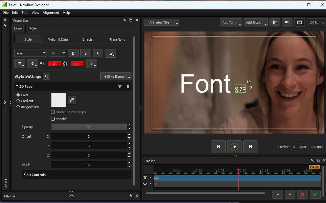Click the Offset X input field

pyautogui.click(x=89, y=137)
